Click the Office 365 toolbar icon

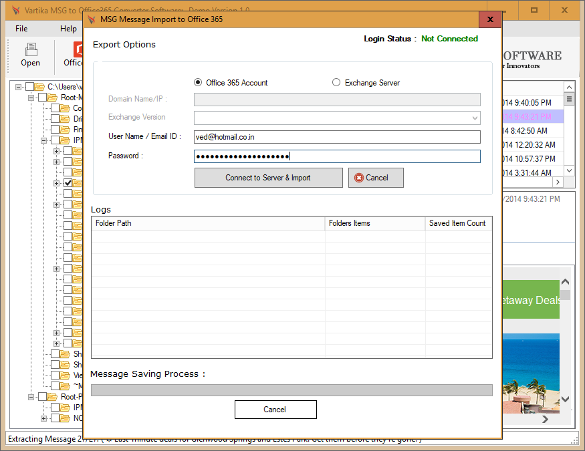coord(78,49)
